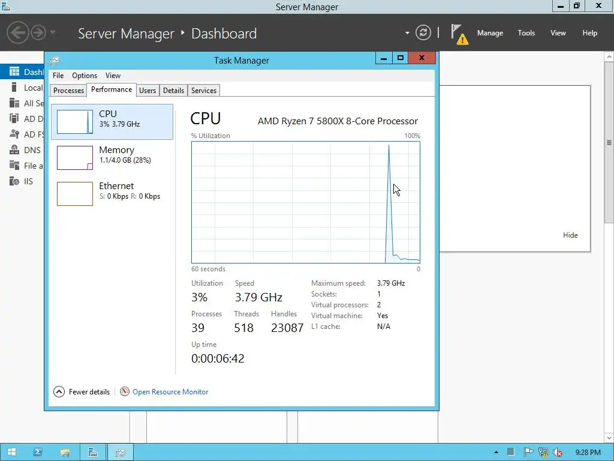Click Hide in the Server Manager welcome tile
This screenshot has width=614, height=461.
click(570, 235)
